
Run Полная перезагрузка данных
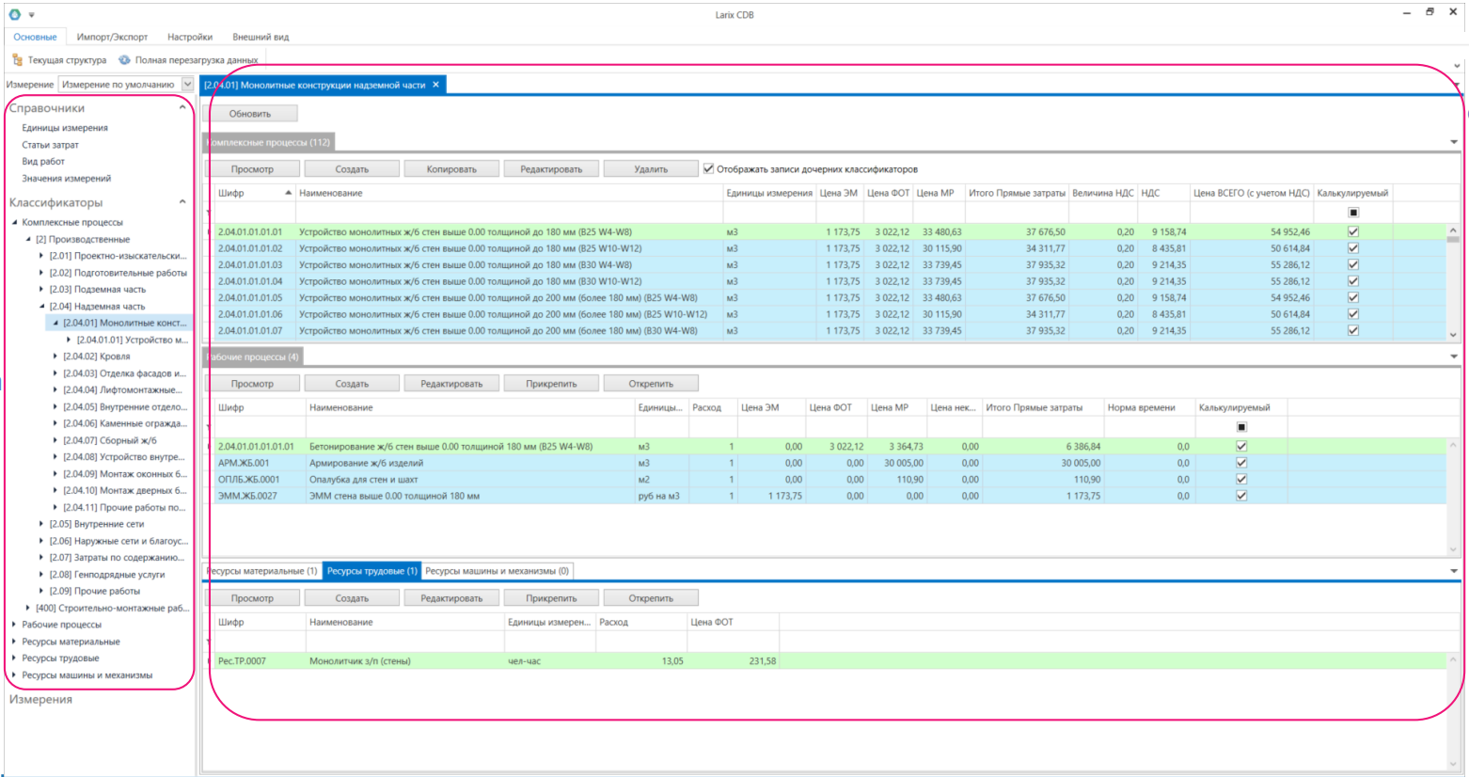(188, 60)
